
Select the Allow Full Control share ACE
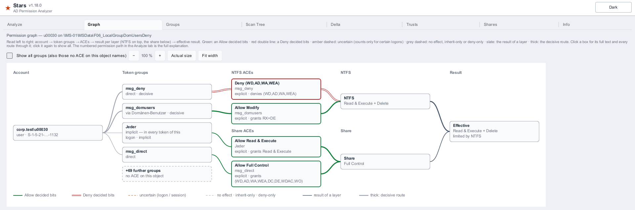click(x=276, y=174)
